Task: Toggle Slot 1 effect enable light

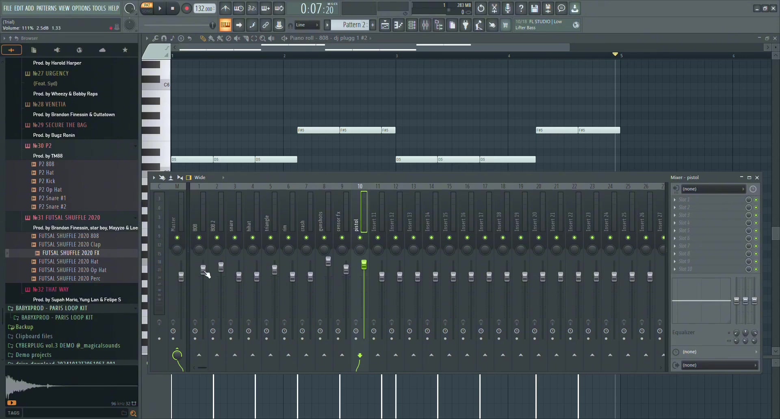Action: click(x=756, y=200)
